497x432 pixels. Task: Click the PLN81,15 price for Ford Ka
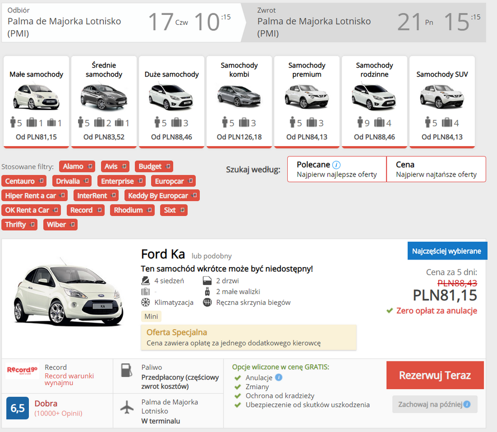coord(445,295)
